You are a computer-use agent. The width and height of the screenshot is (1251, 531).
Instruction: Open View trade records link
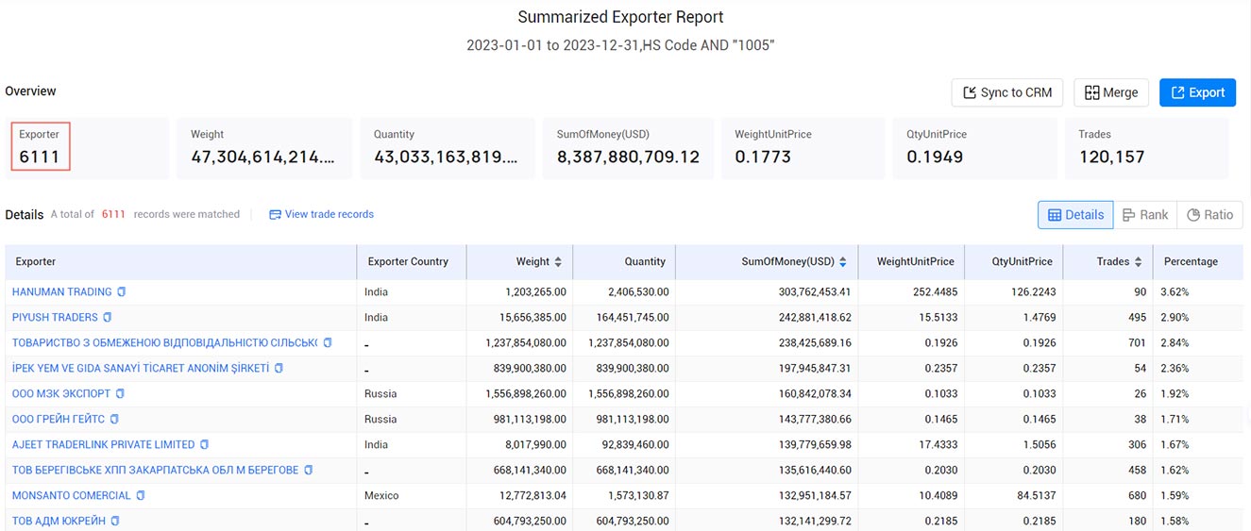[321, 215]
